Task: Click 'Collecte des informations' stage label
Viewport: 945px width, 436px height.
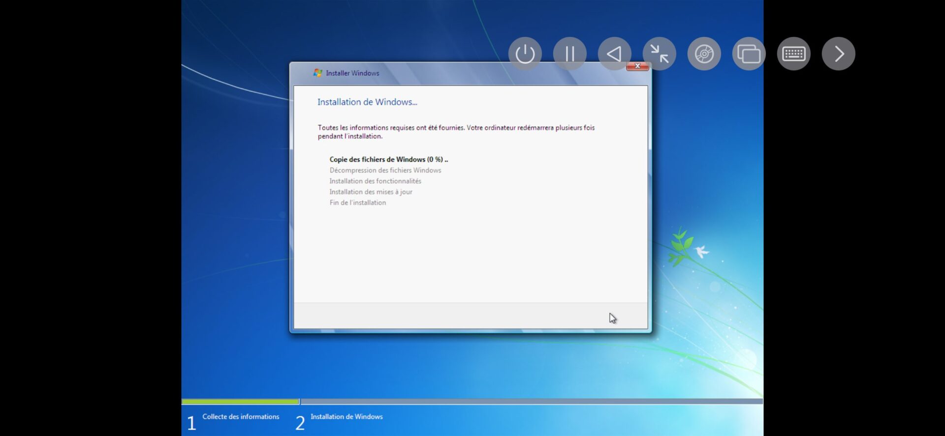Action: [241, 416]
